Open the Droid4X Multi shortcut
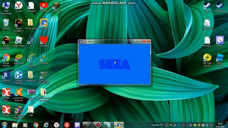 pyautogui.click(x=6, y=95)
